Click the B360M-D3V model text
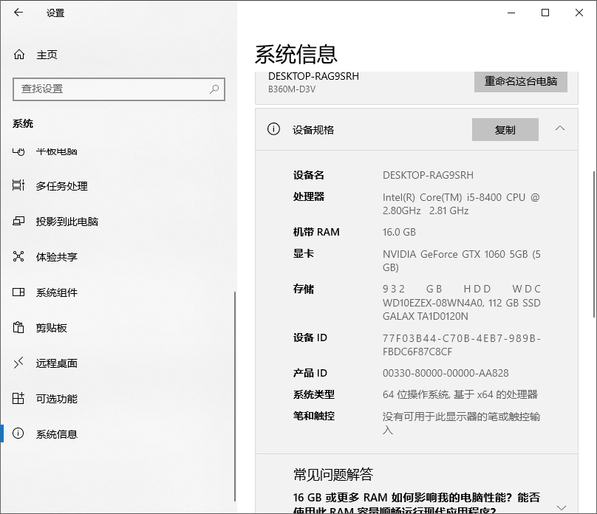 click(x=292, y=89)
